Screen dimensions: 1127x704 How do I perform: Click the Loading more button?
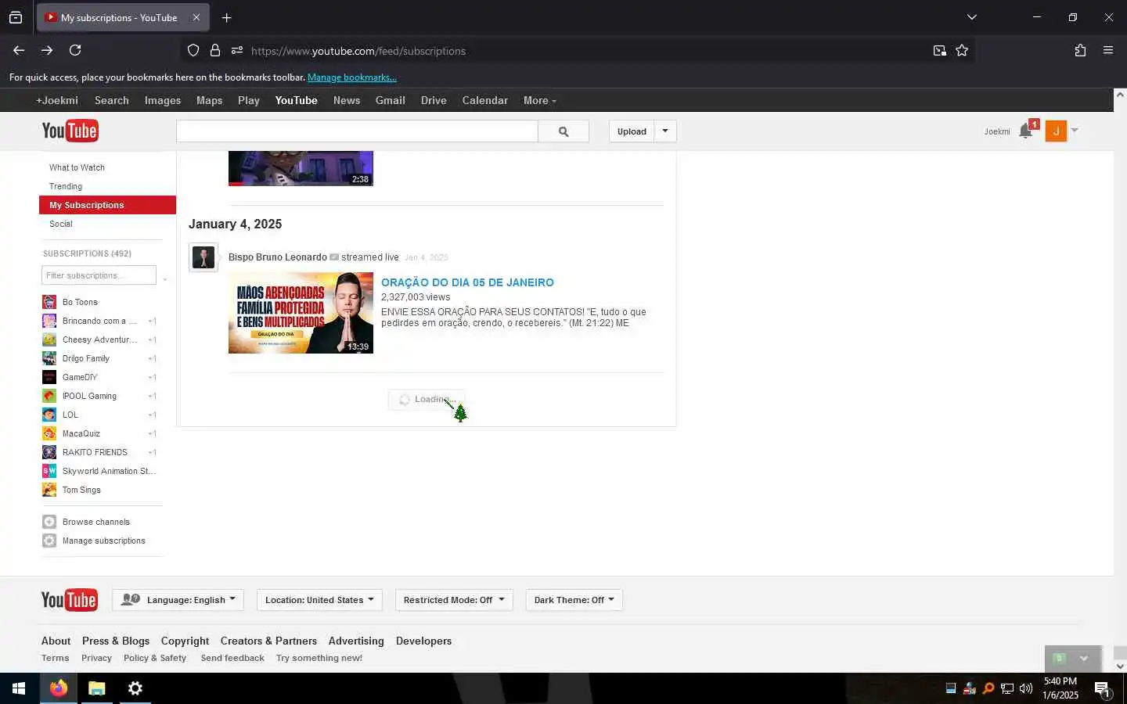427,399
